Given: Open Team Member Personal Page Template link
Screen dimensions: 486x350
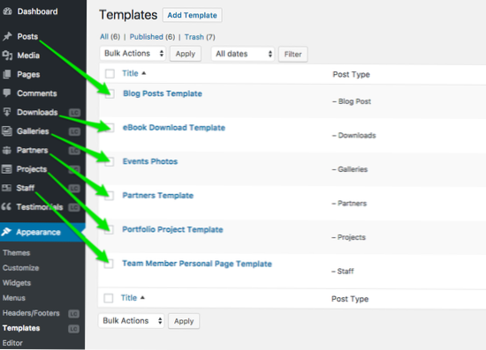Looking at the screenshot, I should (x=197, y=264).
